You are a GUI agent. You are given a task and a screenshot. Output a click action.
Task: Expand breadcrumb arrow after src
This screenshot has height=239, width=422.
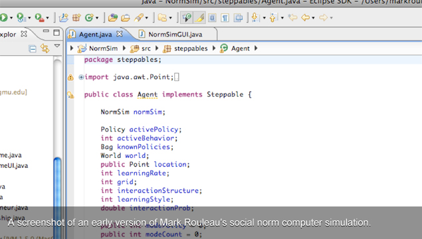157,48
